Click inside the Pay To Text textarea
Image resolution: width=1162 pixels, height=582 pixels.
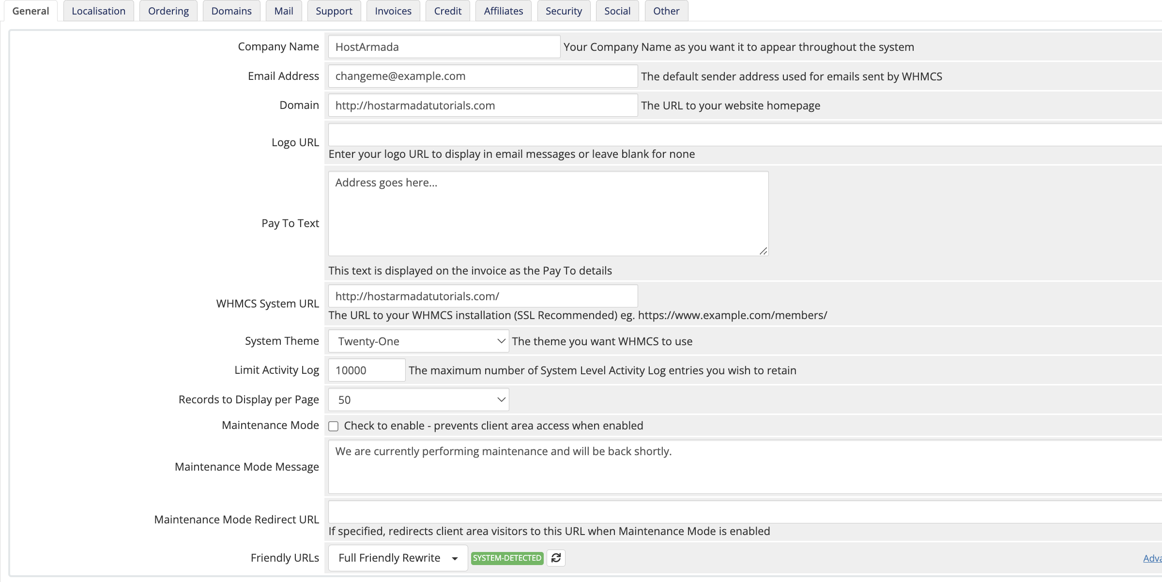pyautogui.click(x=549, y=214)
